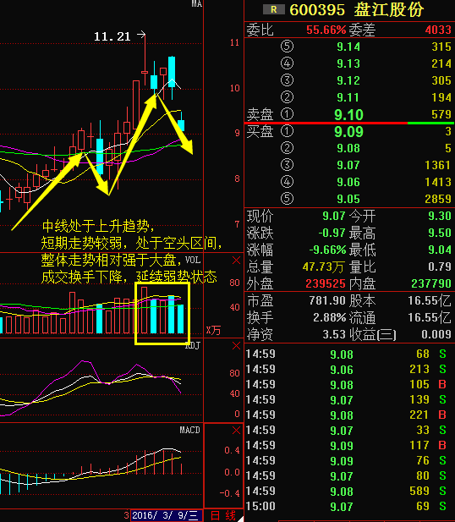Image resolution: width=455 pixels, height=522 pixels.
Task: Close the KDJ indicator panel via red X
Action: point(236,346)
